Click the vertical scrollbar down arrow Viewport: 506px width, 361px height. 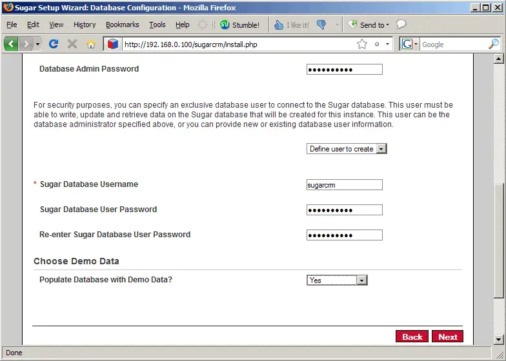[x=498, y=338]
